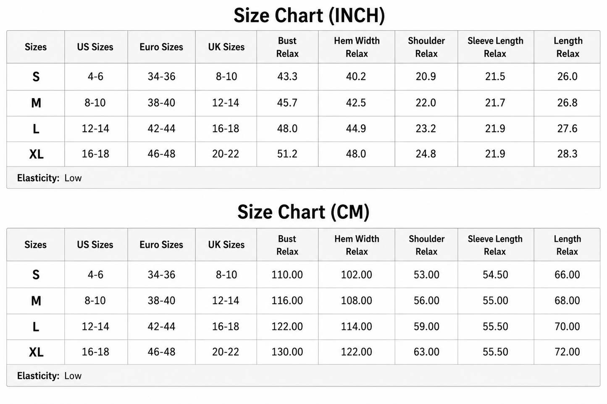Click size S row label in inch chart
Screen dimensions: 607x404
[x=36, y=77]
